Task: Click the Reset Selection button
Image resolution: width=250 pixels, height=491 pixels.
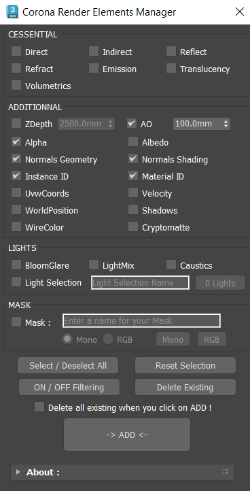Action: [x=185, y=365]
